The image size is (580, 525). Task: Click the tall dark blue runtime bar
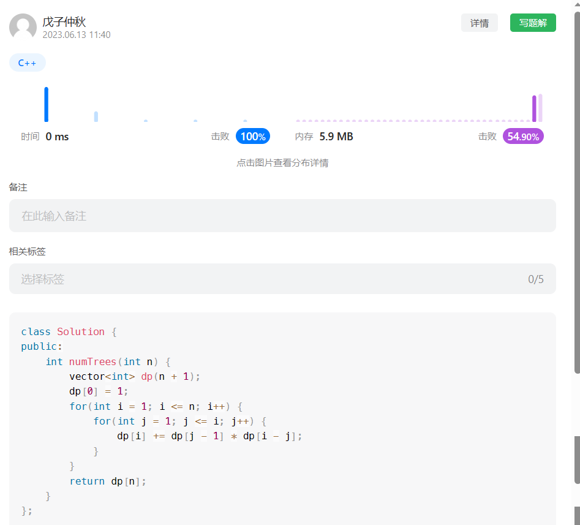(46, 104)
